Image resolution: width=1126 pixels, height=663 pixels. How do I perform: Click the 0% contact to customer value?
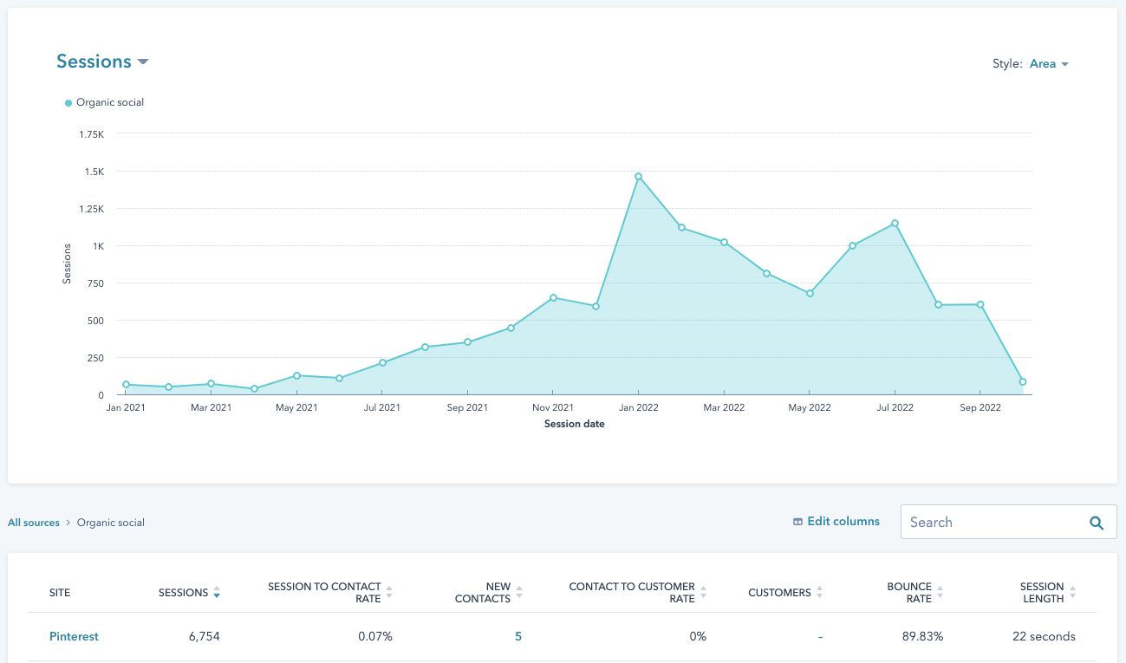[x=698, y=636]
